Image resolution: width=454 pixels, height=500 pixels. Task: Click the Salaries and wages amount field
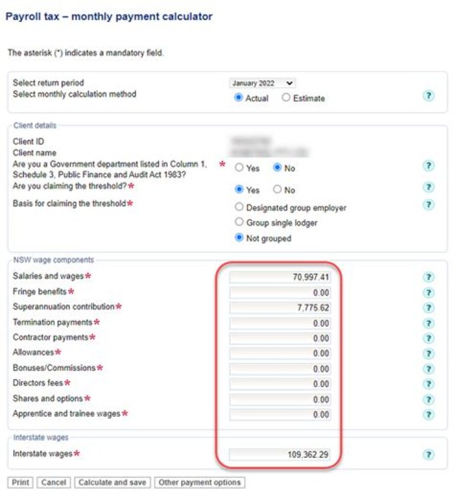(x=280, y=277)
